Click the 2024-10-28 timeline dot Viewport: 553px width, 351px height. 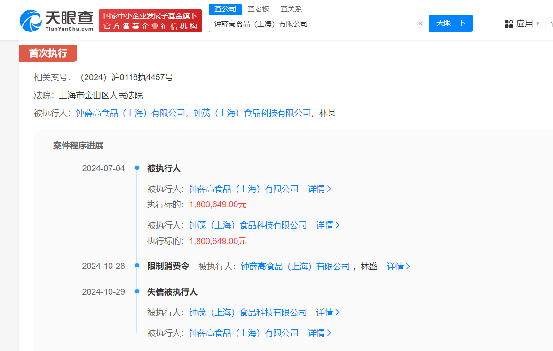pos(137,266)
